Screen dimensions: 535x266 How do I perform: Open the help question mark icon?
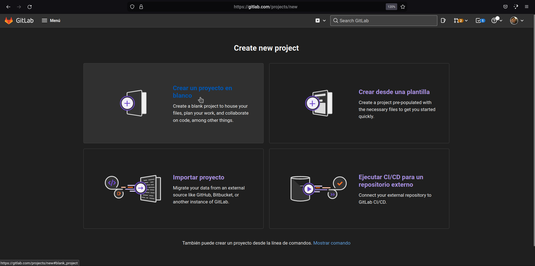pos(494,20)
